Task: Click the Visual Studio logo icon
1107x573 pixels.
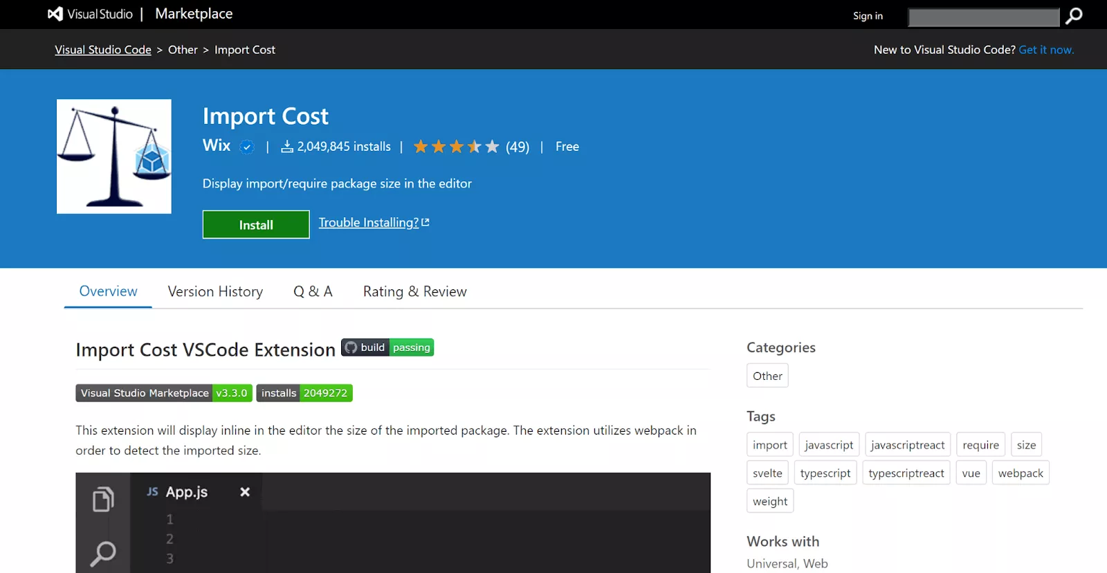Action: click(x=55, y=14)
